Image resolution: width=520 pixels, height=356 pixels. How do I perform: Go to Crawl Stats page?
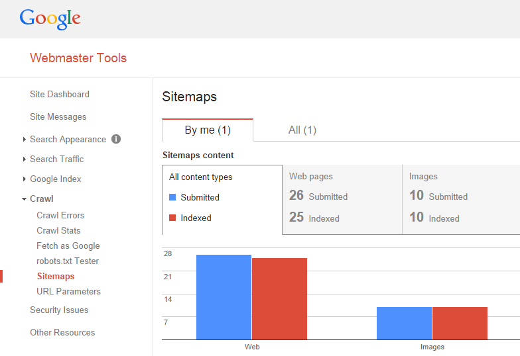click(x=58, y=231)
